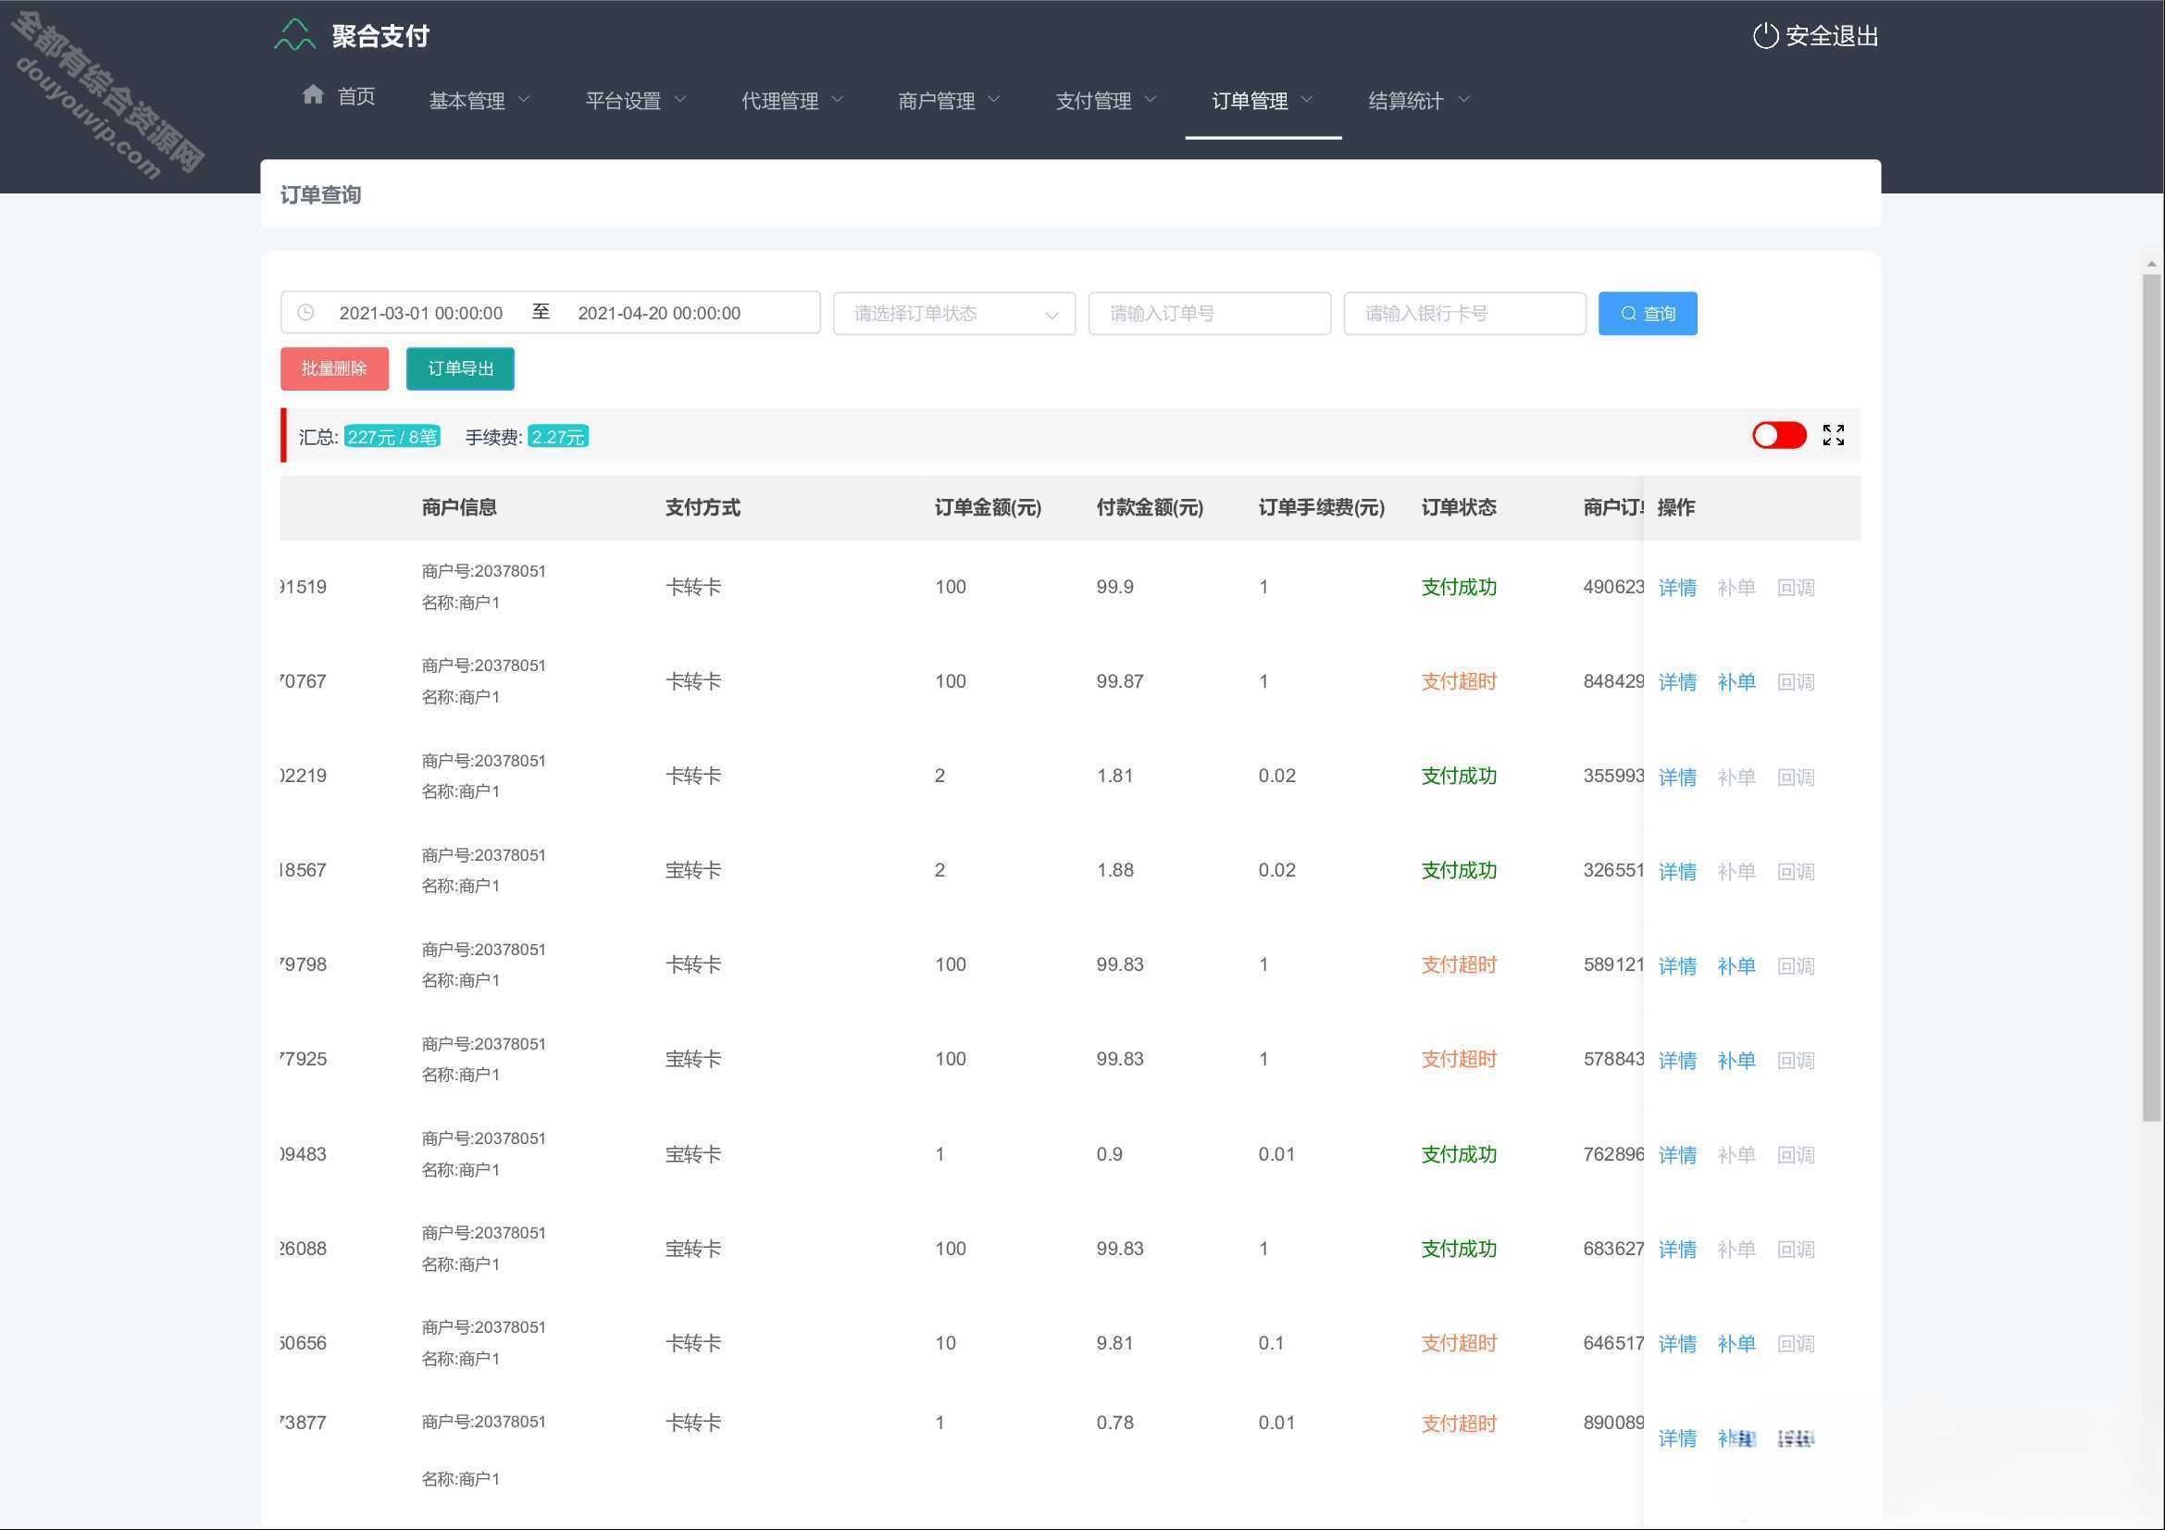Open 详情 for order 355993

tap(1677, 777)
